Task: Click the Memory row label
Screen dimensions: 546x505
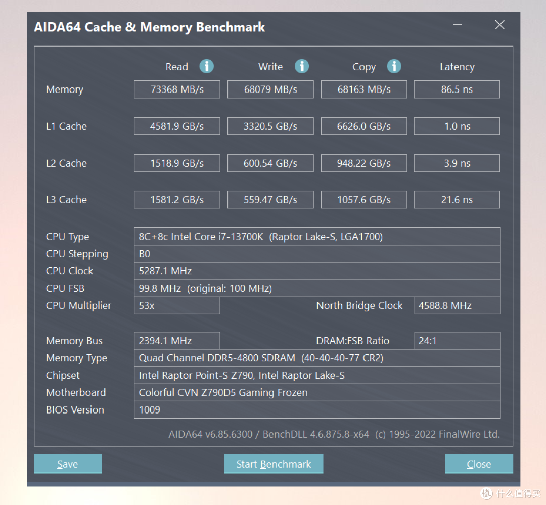Action: pos(64,90)
